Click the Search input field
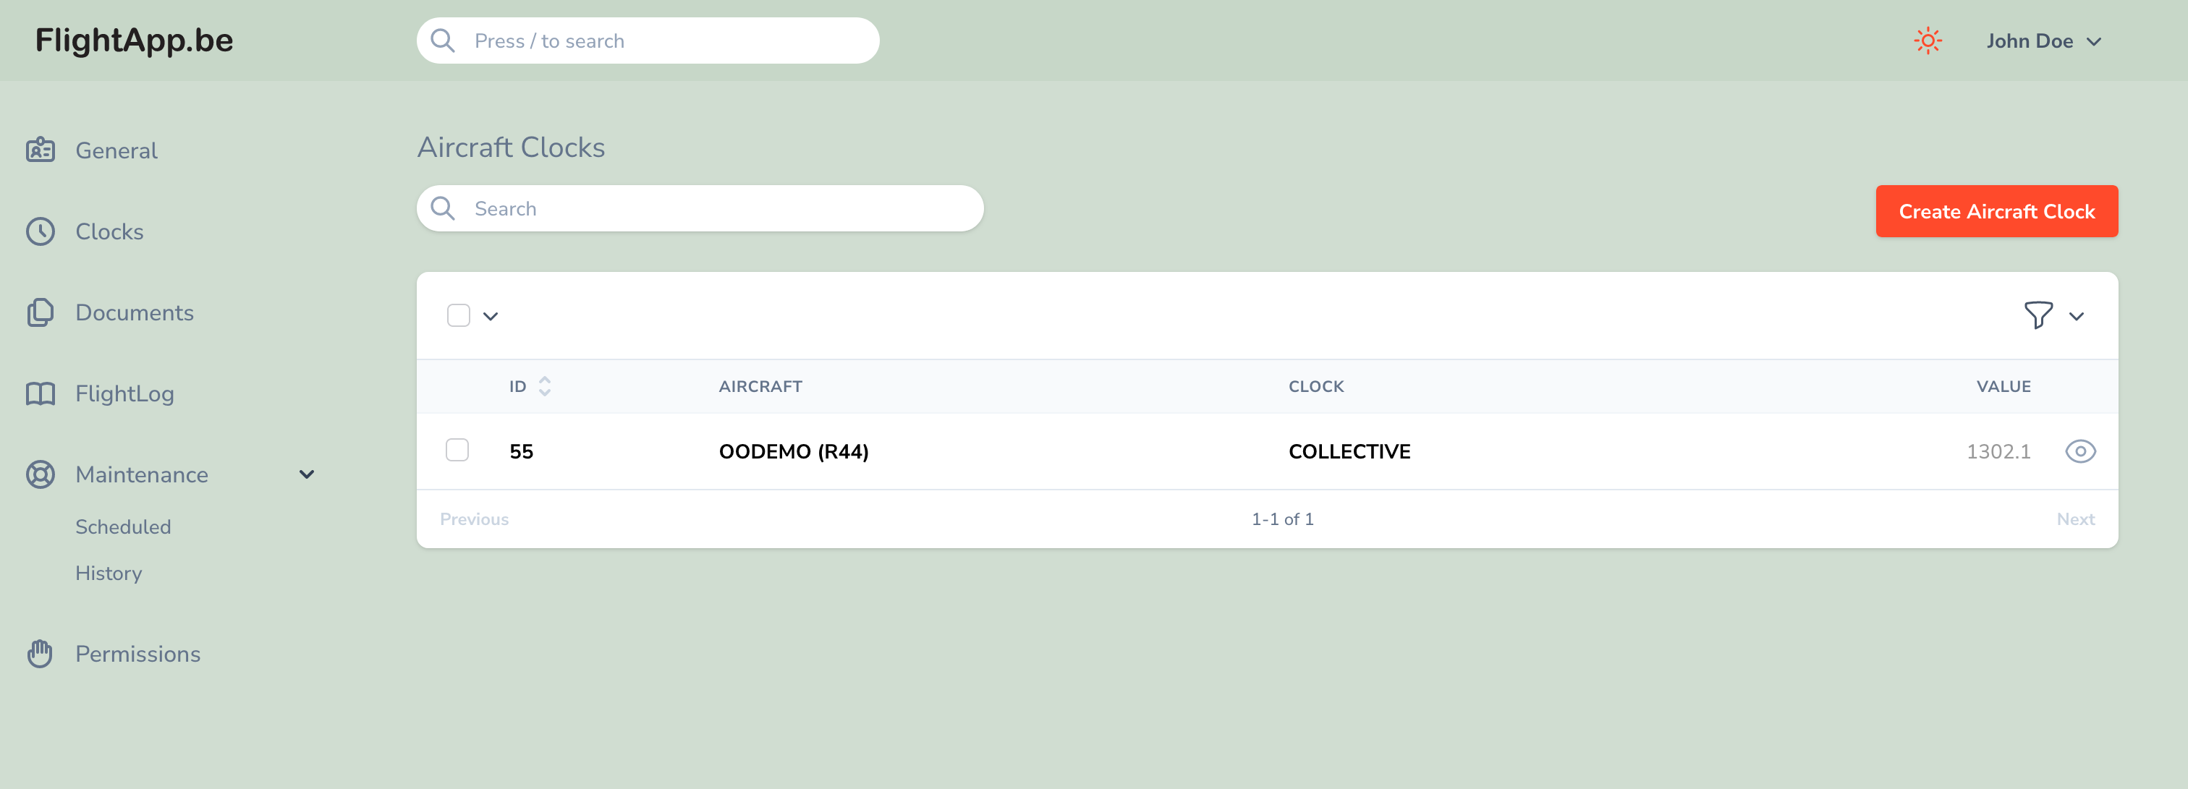2188x789 pixels. (x=700, y=209)
